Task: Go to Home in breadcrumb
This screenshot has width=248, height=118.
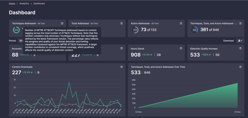Action: coord(12,3)
